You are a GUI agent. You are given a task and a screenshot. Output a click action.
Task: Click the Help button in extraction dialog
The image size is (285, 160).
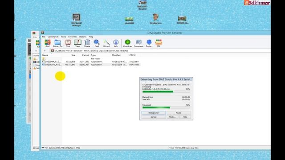185,117
